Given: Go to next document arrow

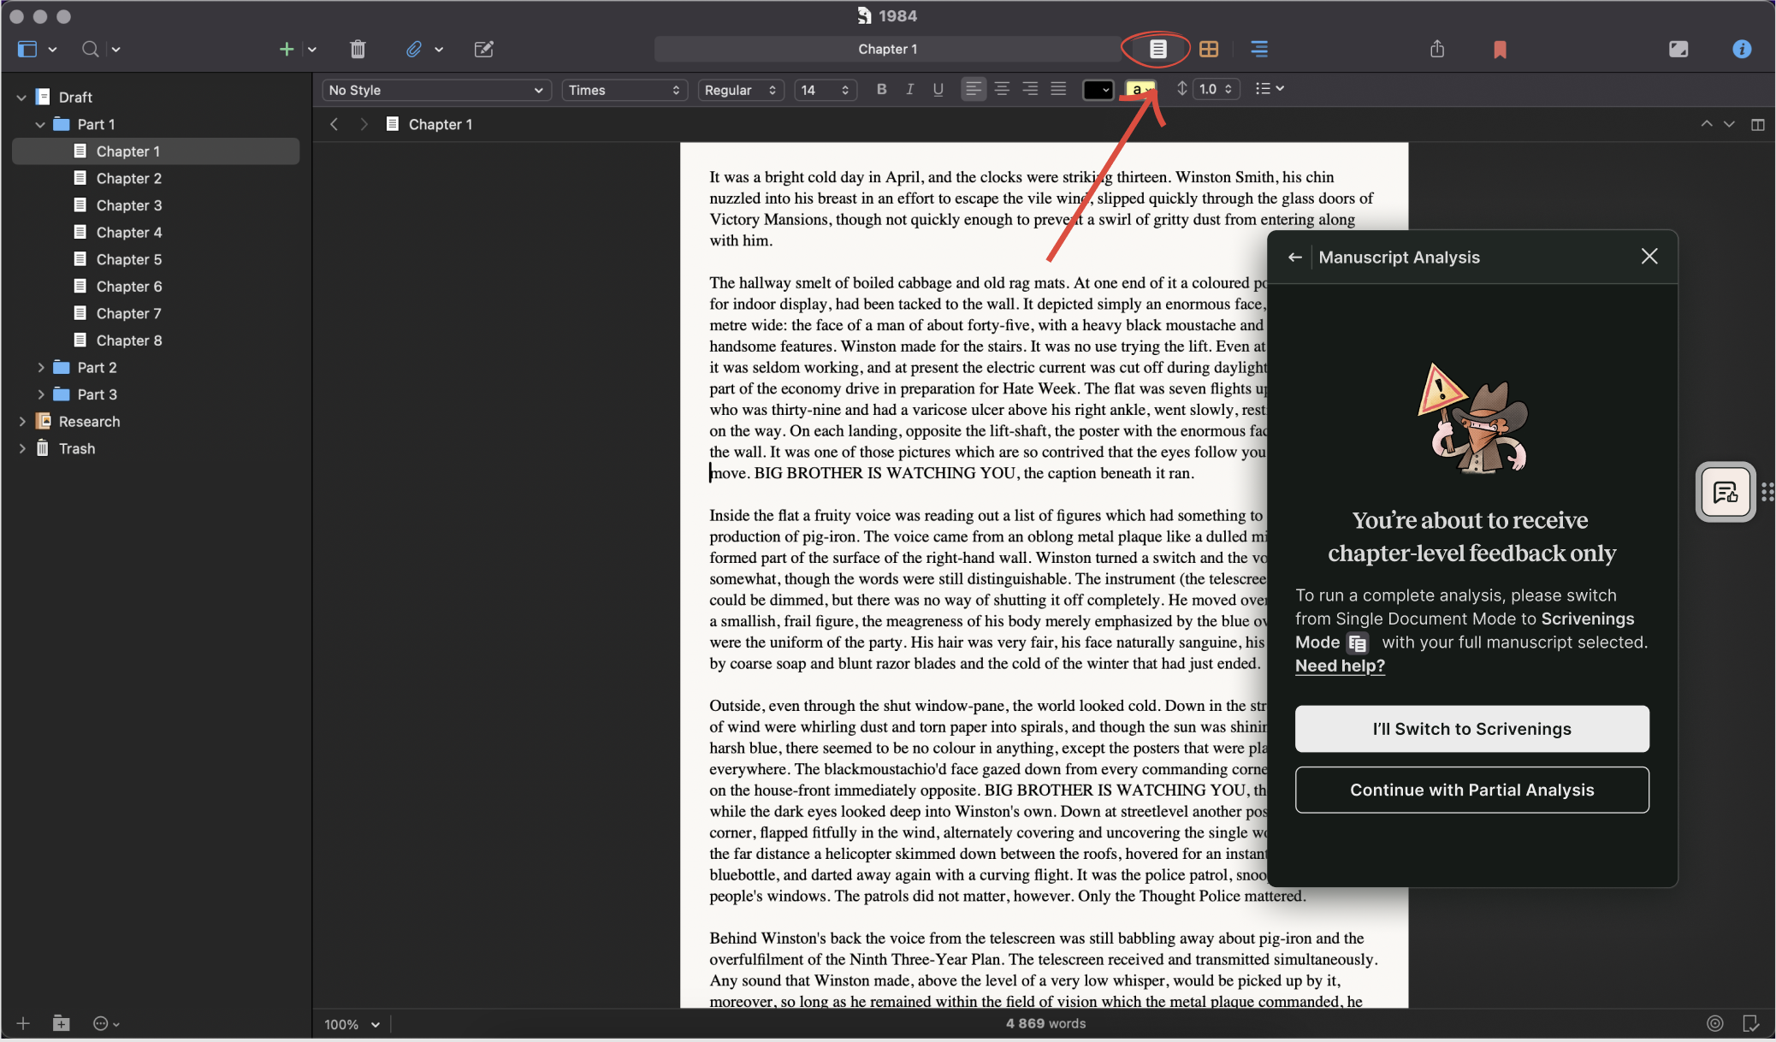Looking at the screenshot, I should pos(1729,124).
